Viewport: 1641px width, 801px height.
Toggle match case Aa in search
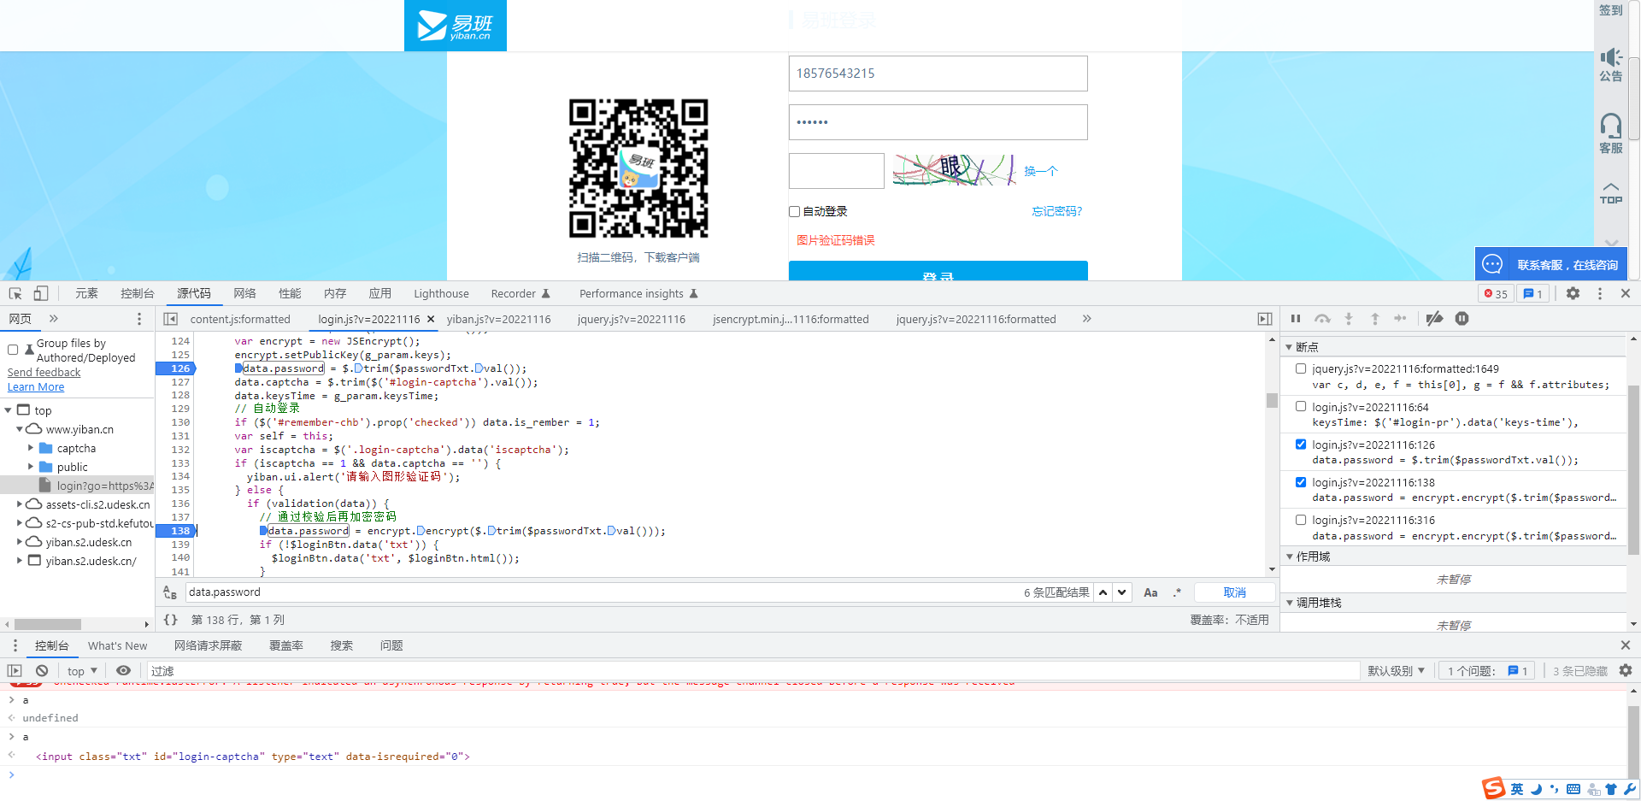point(1150,592)
